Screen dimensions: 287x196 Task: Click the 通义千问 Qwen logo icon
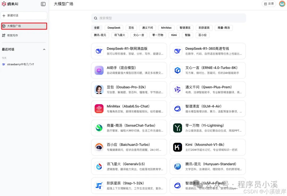pyautogui.click(x=178, y=90)
